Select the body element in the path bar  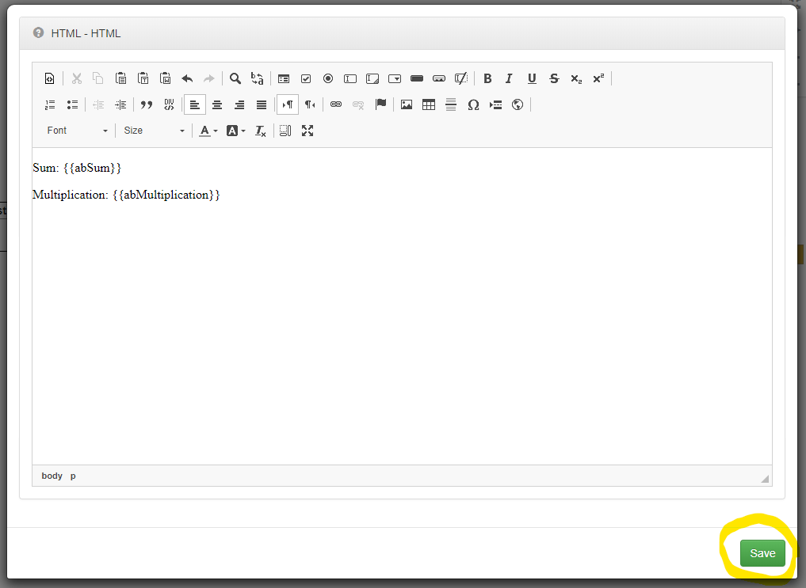(x=52, y=476)
